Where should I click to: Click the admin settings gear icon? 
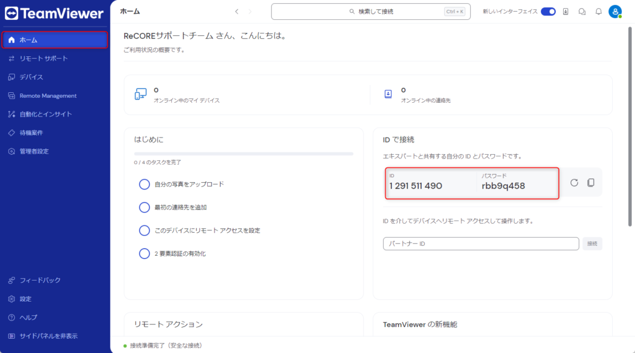coord(11,151)
